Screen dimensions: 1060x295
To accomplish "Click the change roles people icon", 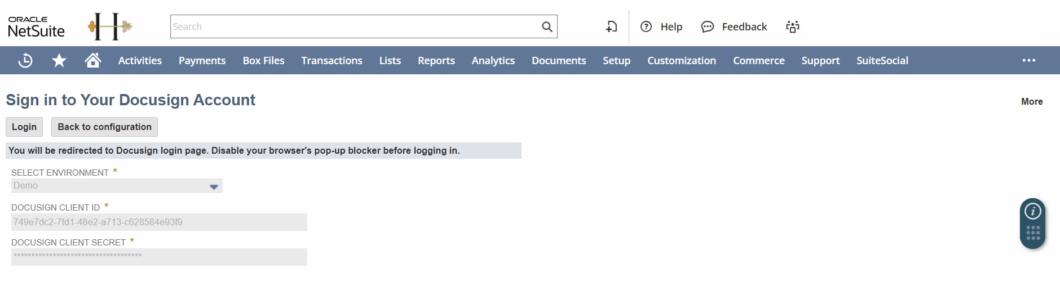I will click(x=792, y=26).
